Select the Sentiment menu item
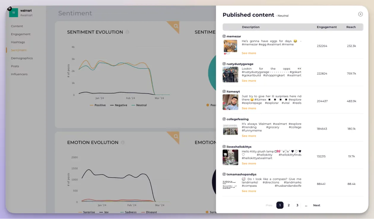 tap(19, 50)
